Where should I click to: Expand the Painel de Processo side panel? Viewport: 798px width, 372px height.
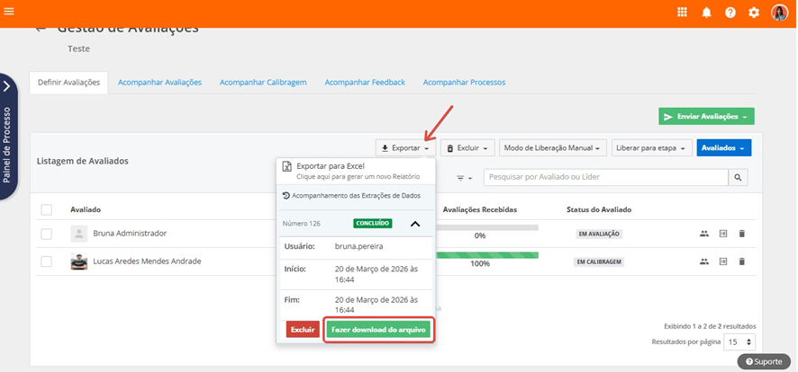7,87
